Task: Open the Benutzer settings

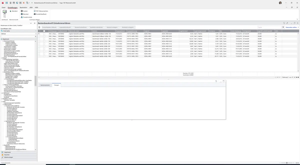Action: coord(25,14)
